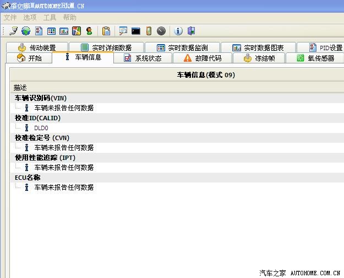Screen dimensions: 344x278
Task: Click the 车辆识别码(VIN) group header
Action: [41, 98]
